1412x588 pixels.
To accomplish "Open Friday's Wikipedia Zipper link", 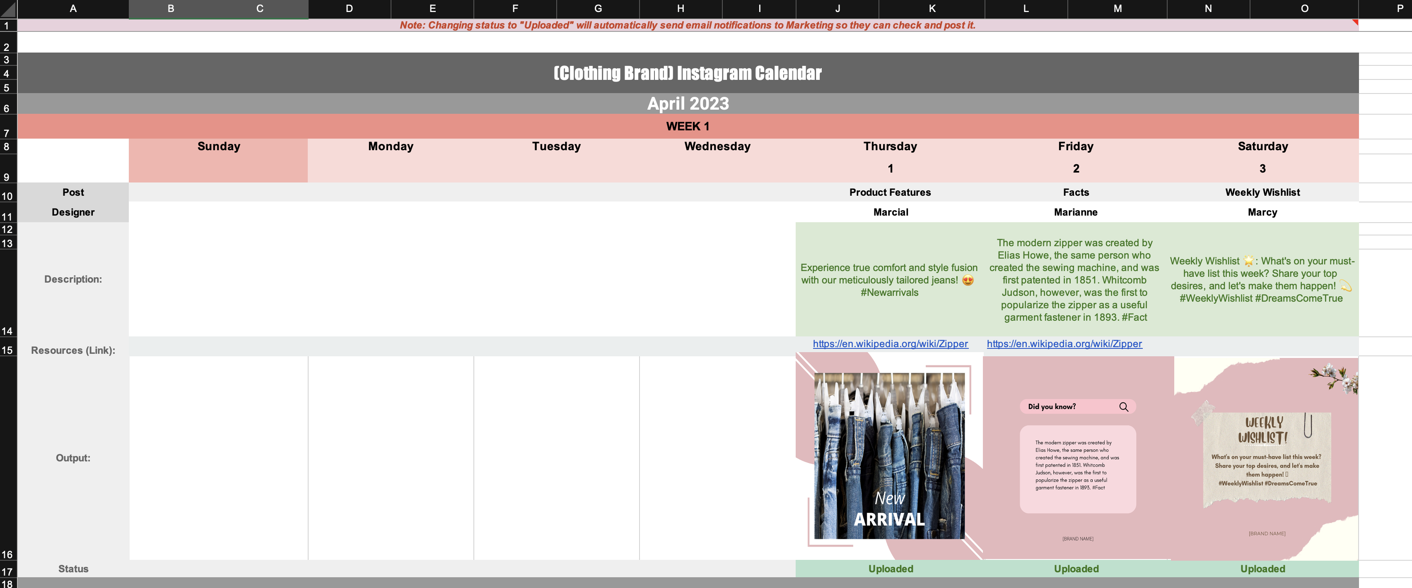I will click(x=1064, y=344).
